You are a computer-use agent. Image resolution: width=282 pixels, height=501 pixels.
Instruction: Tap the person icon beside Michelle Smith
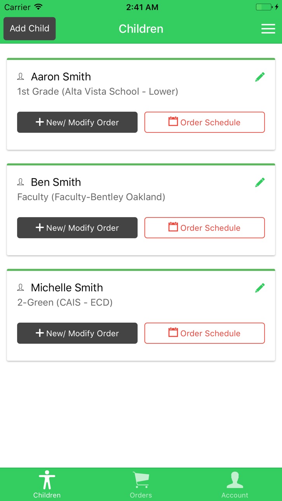[21, 288]
